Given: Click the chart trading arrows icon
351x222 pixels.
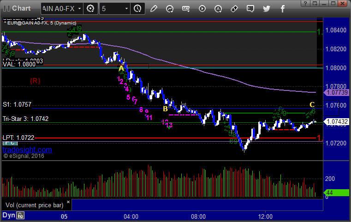Looking at the screenshot, I should coord(234,9).
